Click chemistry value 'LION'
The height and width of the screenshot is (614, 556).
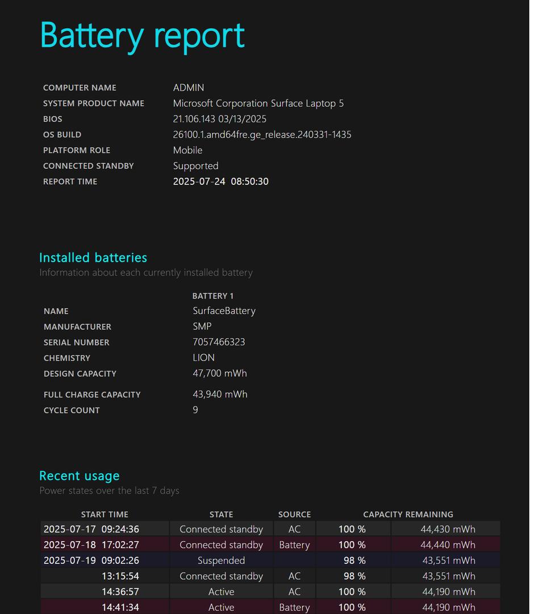click(203, 358)
